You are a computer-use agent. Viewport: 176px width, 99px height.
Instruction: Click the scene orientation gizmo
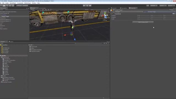click(105, 15)
